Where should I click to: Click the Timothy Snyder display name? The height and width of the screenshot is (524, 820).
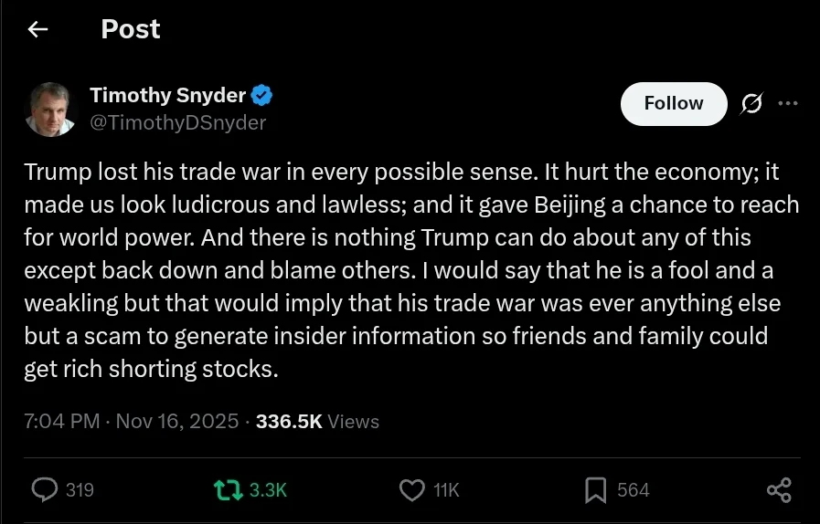click(x=167, y=95)
